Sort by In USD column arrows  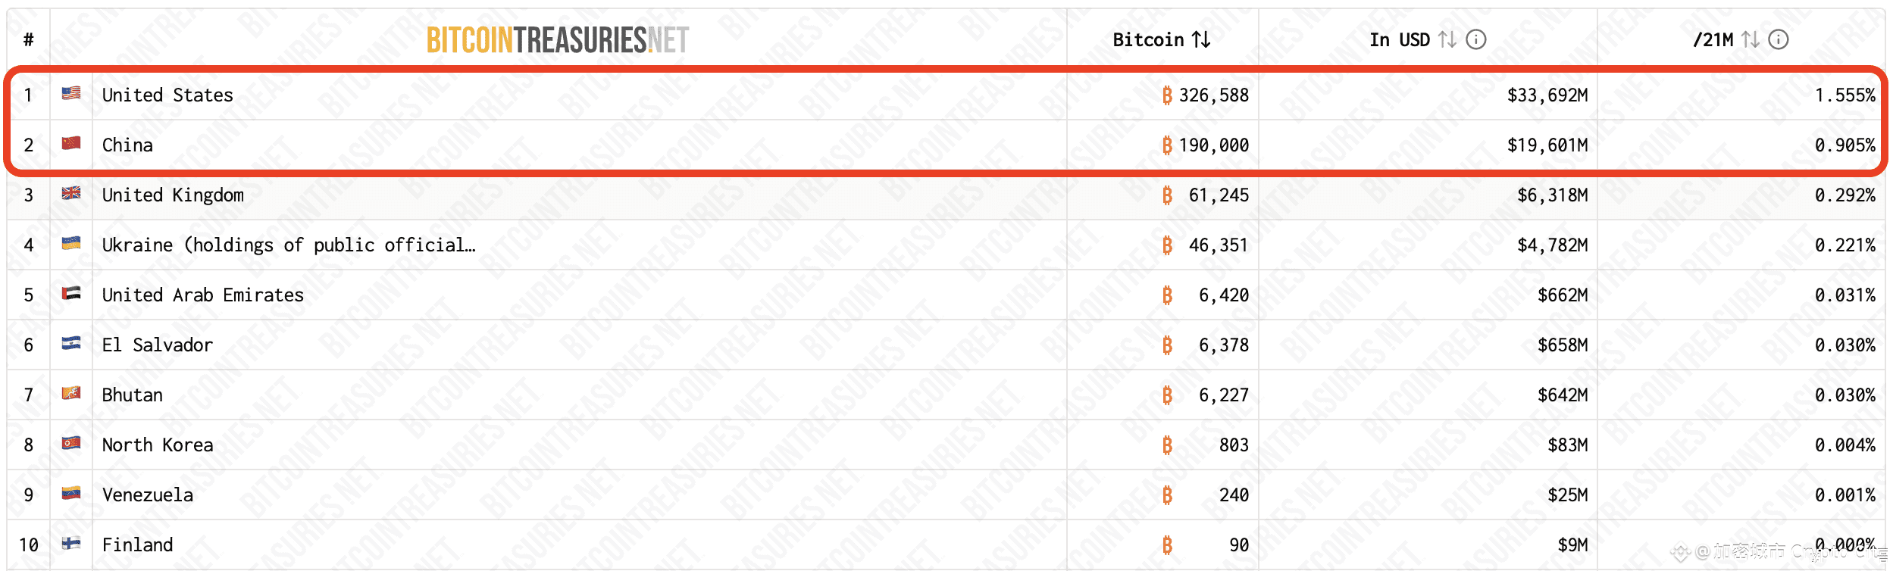(x=1447, y=39)
